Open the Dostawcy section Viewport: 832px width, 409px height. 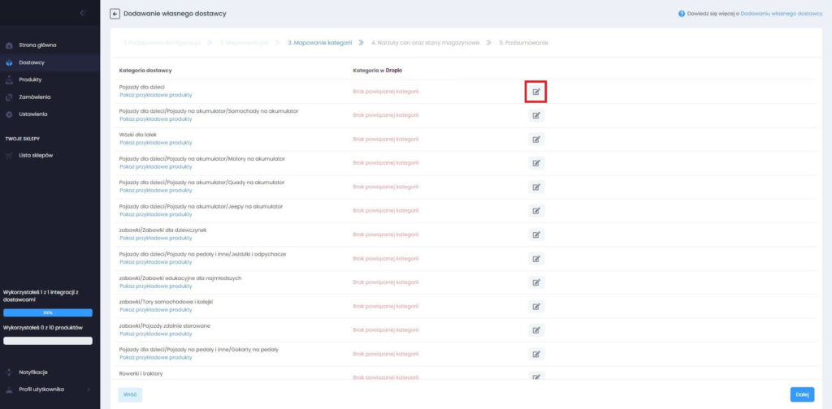click(32, 62)
